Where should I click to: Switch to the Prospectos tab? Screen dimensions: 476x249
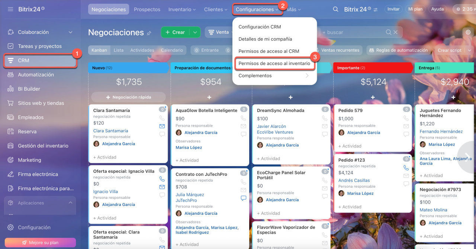click(x=147, y=9)
